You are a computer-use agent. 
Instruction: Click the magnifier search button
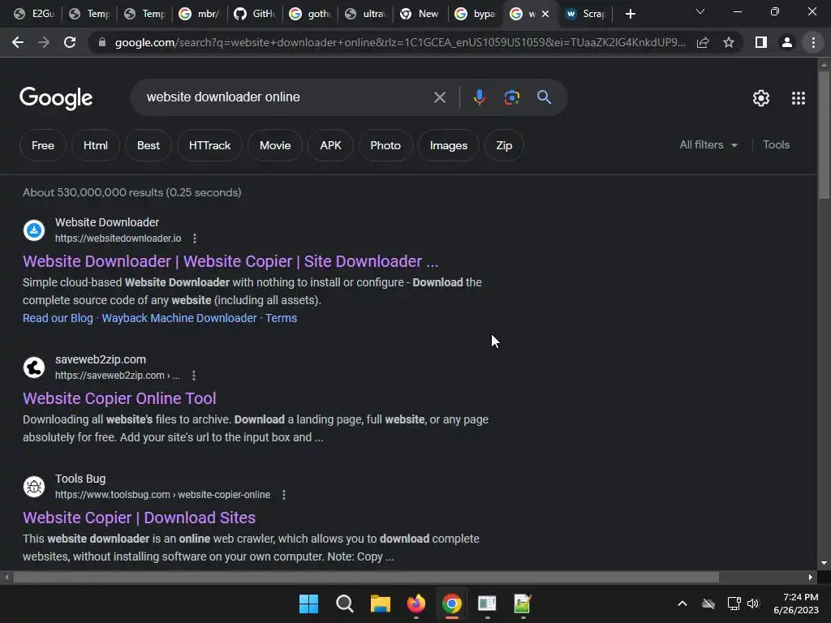pos(544,97)
